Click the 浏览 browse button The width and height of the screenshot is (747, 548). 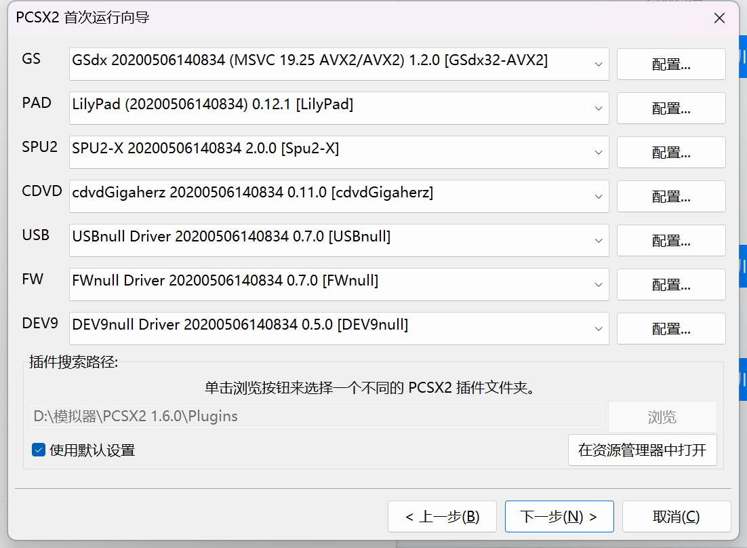tap(662, 417)
